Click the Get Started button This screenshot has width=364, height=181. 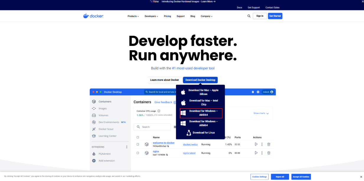[275, 16]
